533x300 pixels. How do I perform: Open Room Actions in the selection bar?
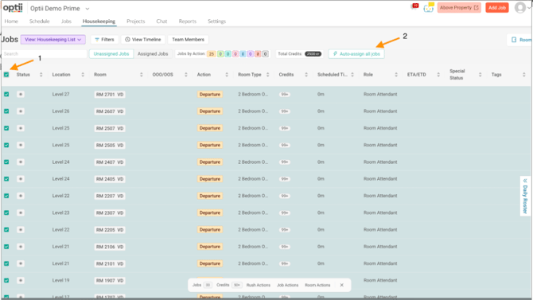point(317,285)
